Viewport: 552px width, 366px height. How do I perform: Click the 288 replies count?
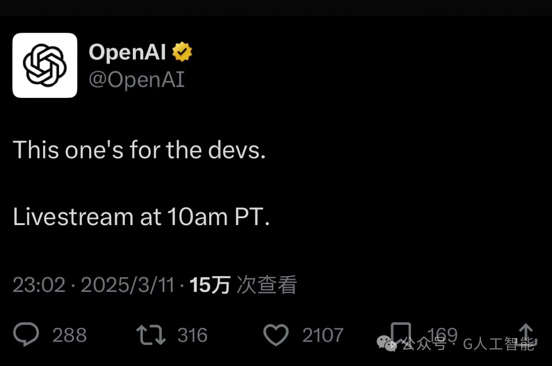tap(69, 335)
